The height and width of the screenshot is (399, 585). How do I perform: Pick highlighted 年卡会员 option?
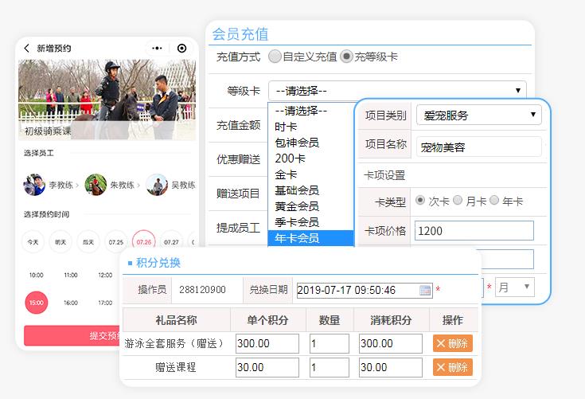click(x=310, y=238)
